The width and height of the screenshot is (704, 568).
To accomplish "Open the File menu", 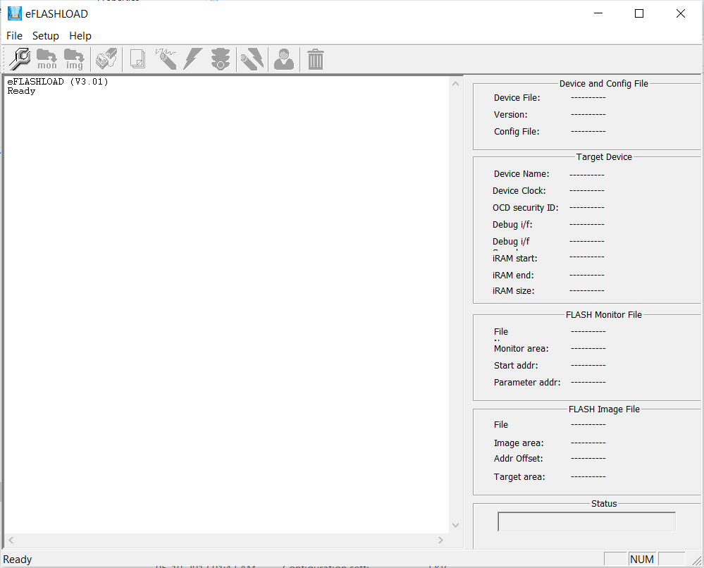I will (x=14, y=35).
